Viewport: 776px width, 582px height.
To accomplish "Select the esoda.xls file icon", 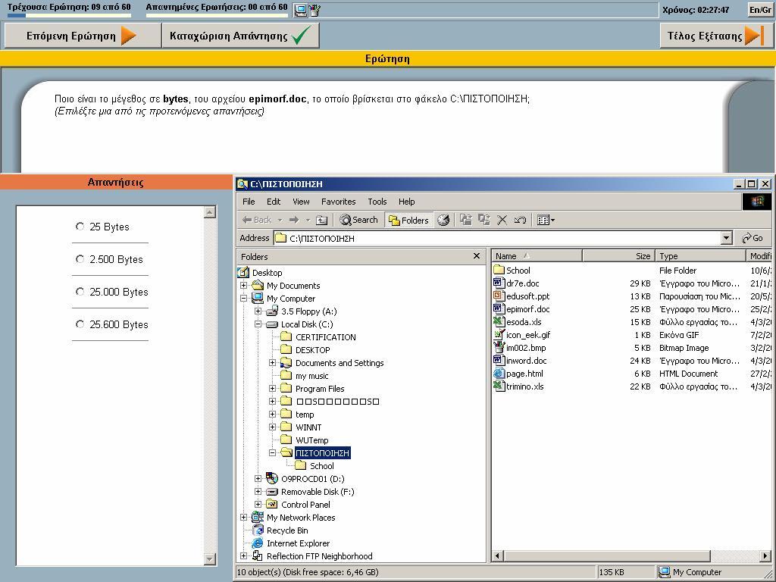I will (x=499, y=321).
